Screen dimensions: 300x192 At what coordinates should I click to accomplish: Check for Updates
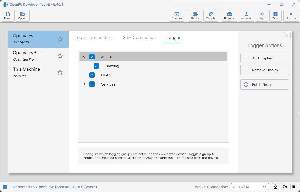click(x=291, y=16)
